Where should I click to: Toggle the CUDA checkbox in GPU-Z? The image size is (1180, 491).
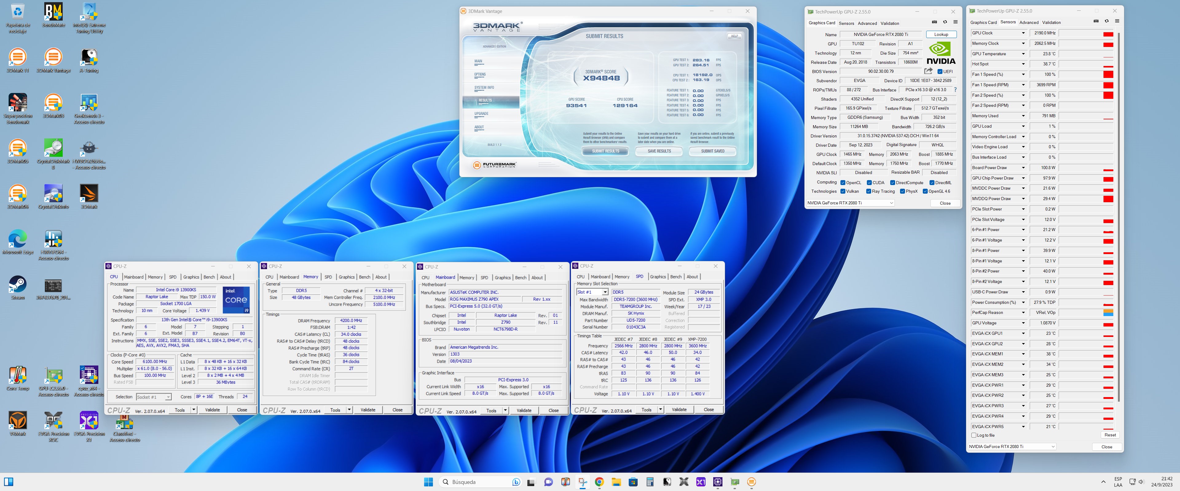pos(869,183)
